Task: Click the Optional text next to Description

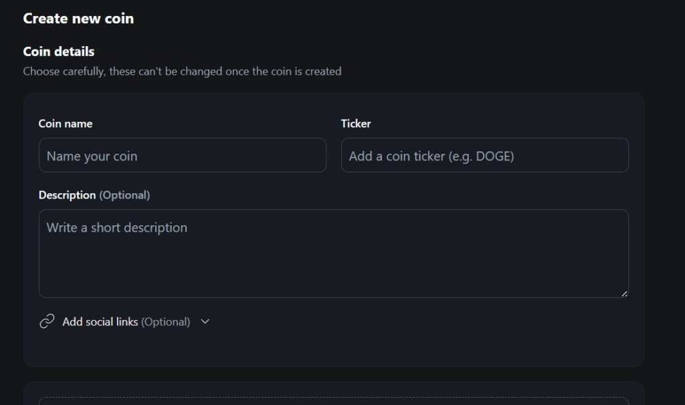Action: tap(124, 195)
